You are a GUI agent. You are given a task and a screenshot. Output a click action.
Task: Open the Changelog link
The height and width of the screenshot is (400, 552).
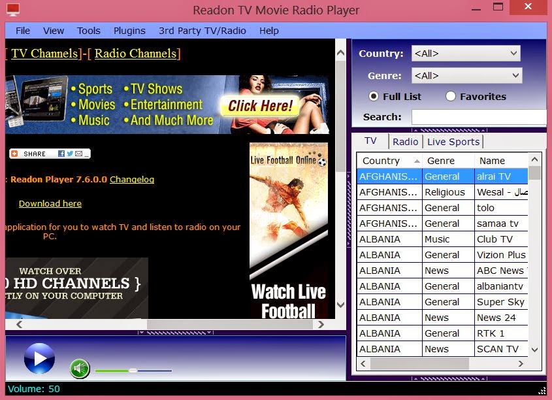[132, 179]
